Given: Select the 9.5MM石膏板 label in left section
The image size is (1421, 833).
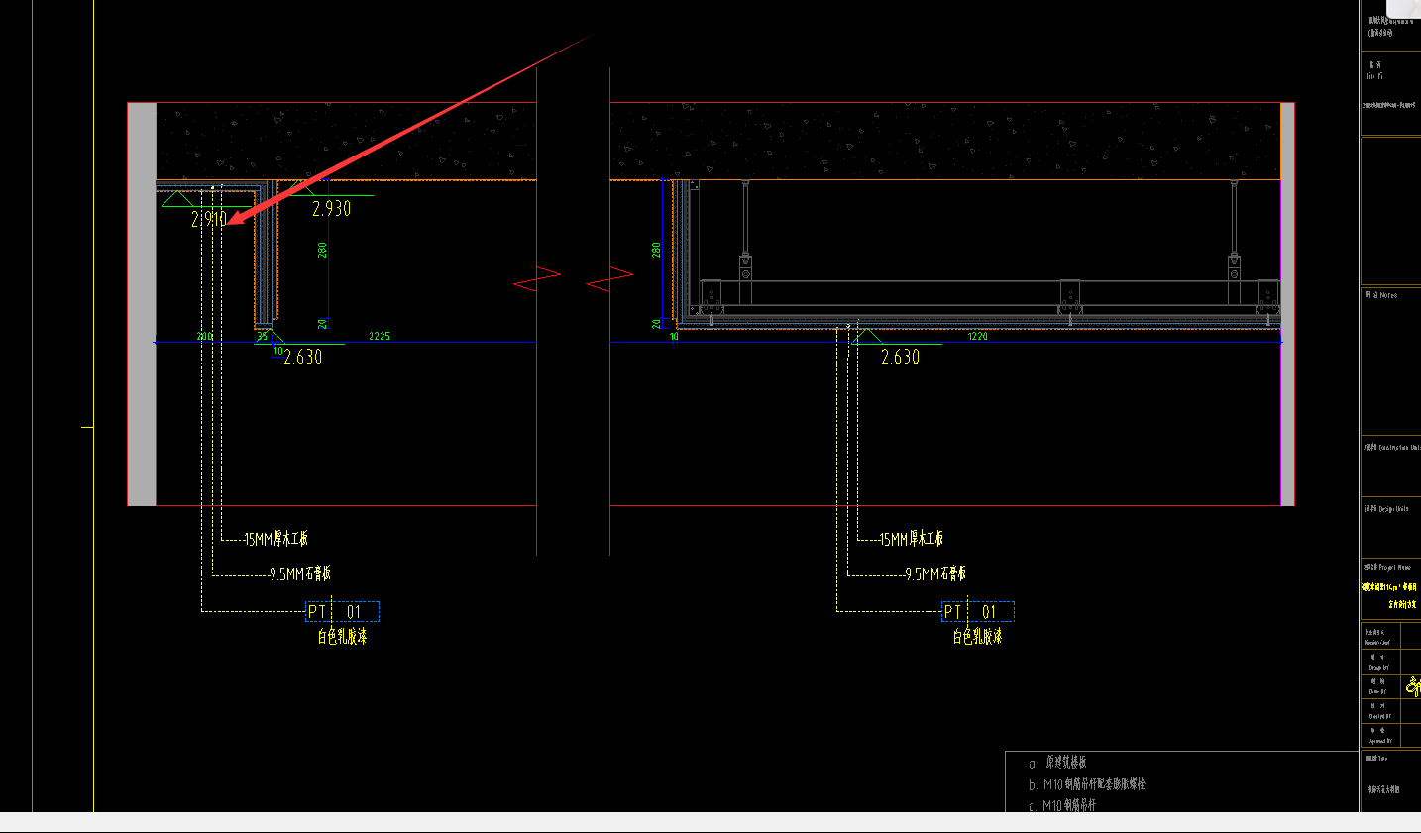Looking at the screenshot, I should (x=299, y=573).
